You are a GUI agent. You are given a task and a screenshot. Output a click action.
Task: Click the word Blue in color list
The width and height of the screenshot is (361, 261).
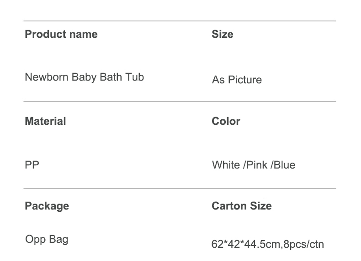click(x=284, y=165)
